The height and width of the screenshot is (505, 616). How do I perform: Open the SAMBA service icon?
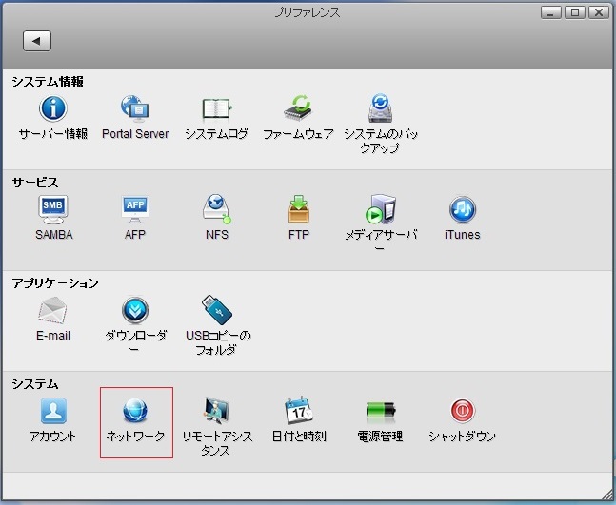[53, 209]
